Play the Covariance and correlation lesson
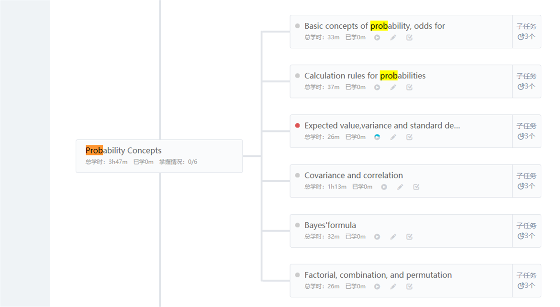 point(384,187)
